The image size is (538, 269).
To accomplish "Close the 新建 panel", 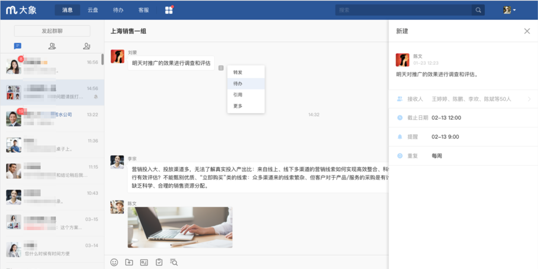I will (x=527, y=31).
